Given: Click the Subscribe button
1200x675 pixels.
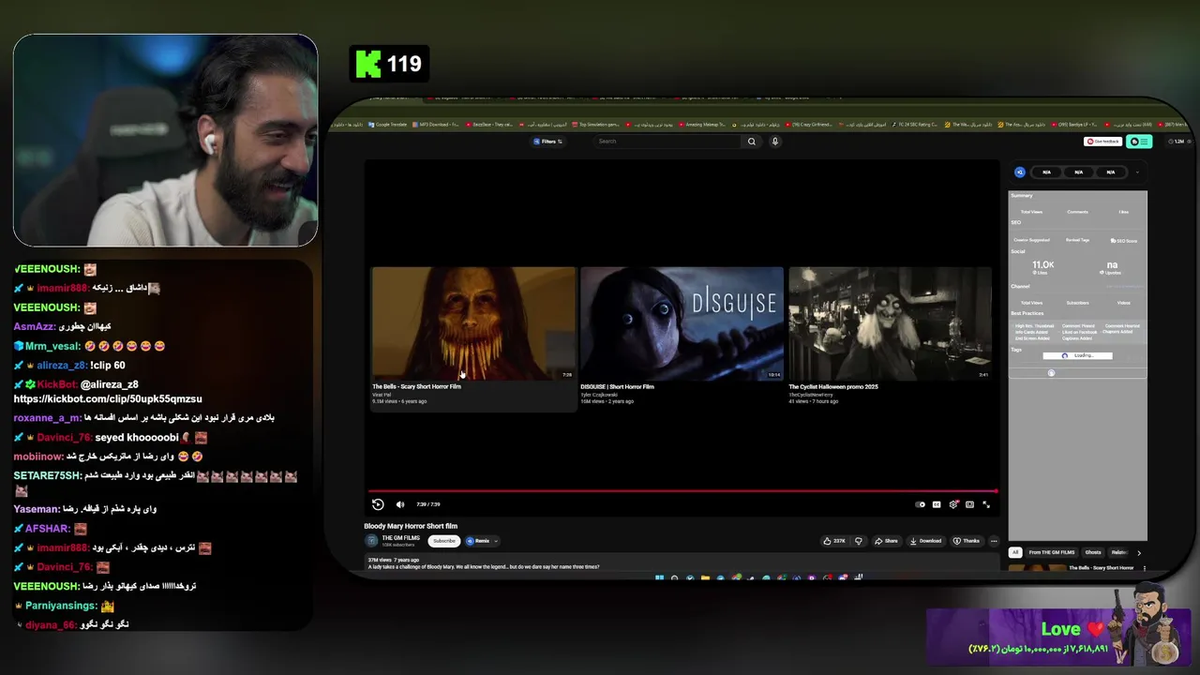Looking at the screenshot, I should pos(444,541).
